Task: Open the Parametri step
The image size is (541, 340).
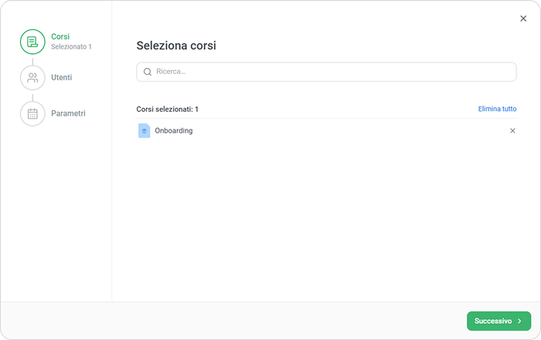Action: (68, 113)
